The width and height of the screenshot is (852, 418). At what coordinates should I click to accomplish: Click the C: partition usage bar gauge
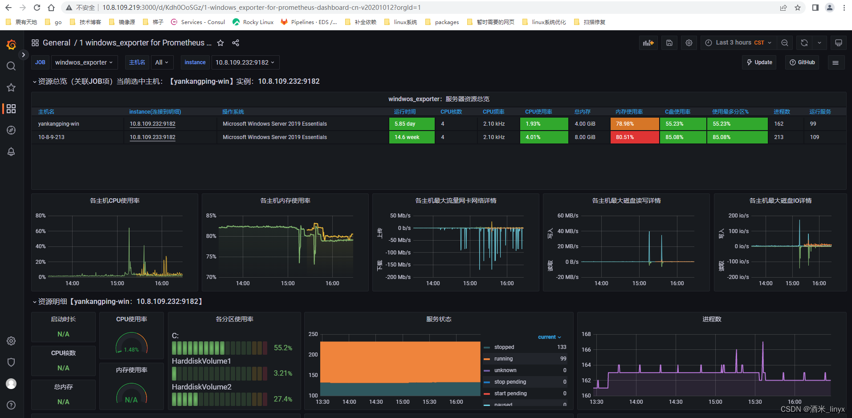coord(220,348)
